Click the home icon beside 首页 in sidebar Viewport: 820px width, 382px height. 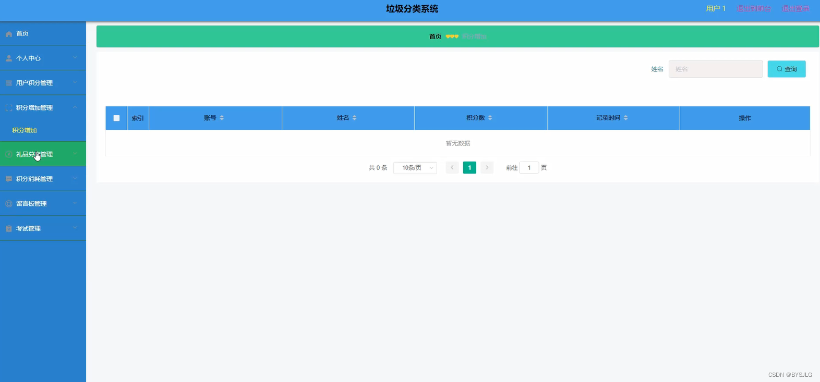pyautogui.click(x=9, y=34)
